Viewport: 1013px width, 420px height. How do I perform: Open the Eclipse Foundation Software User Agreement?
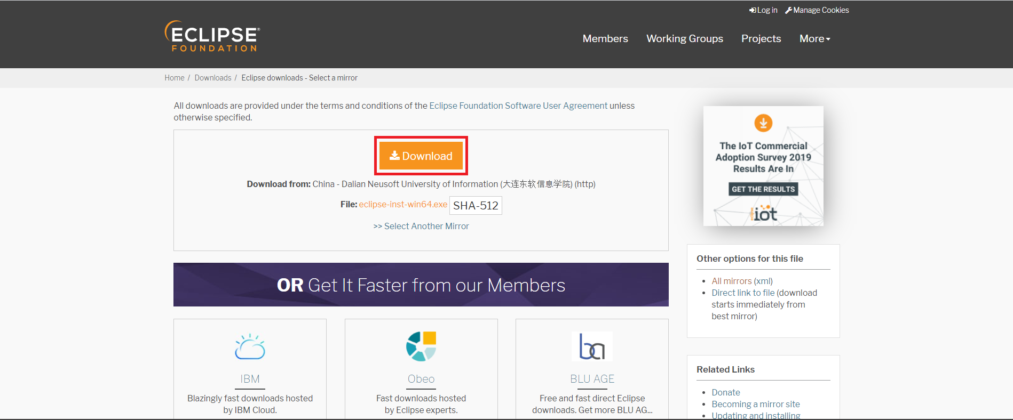coord(518,106)
